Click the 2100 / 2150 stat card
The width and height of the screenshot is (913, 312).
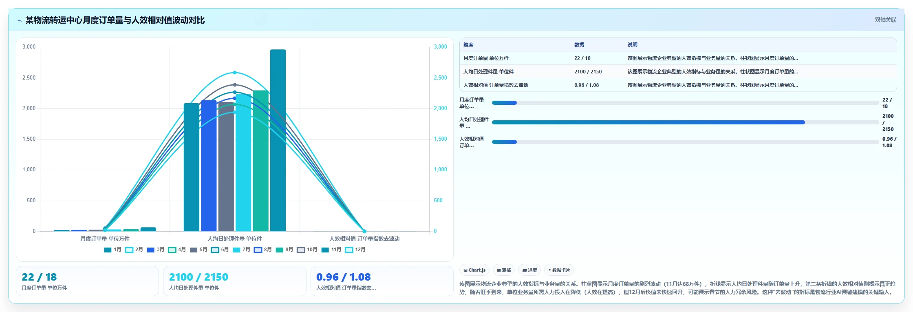coord(234,281)
